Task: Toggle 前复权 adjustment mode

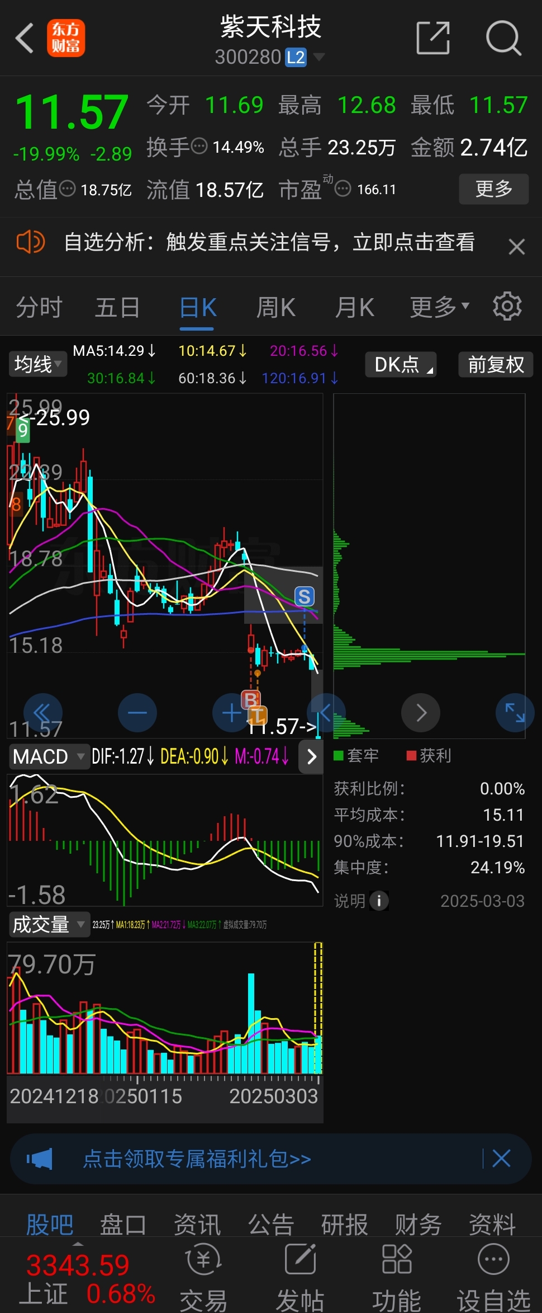Action: [496, 364]
